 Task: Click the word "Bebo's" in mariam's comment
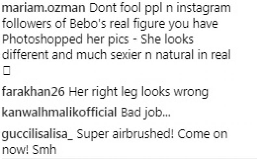pos(88,23)
